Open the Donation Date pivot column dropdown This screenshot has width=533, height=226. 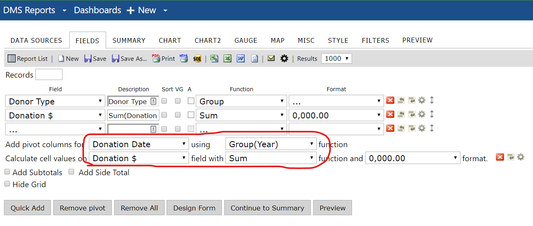point(139,144)
